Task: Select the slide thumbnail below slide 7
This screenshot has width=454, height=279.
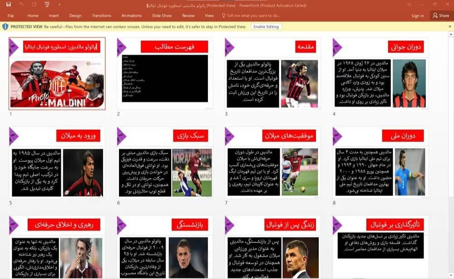Action: pos(273,247)
